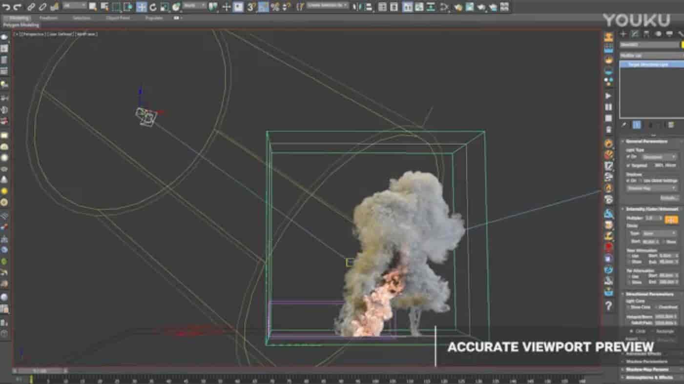Toggle the Targeted checkbox
684x384 pixels.
pyautogui.click(x=628, y=165)
